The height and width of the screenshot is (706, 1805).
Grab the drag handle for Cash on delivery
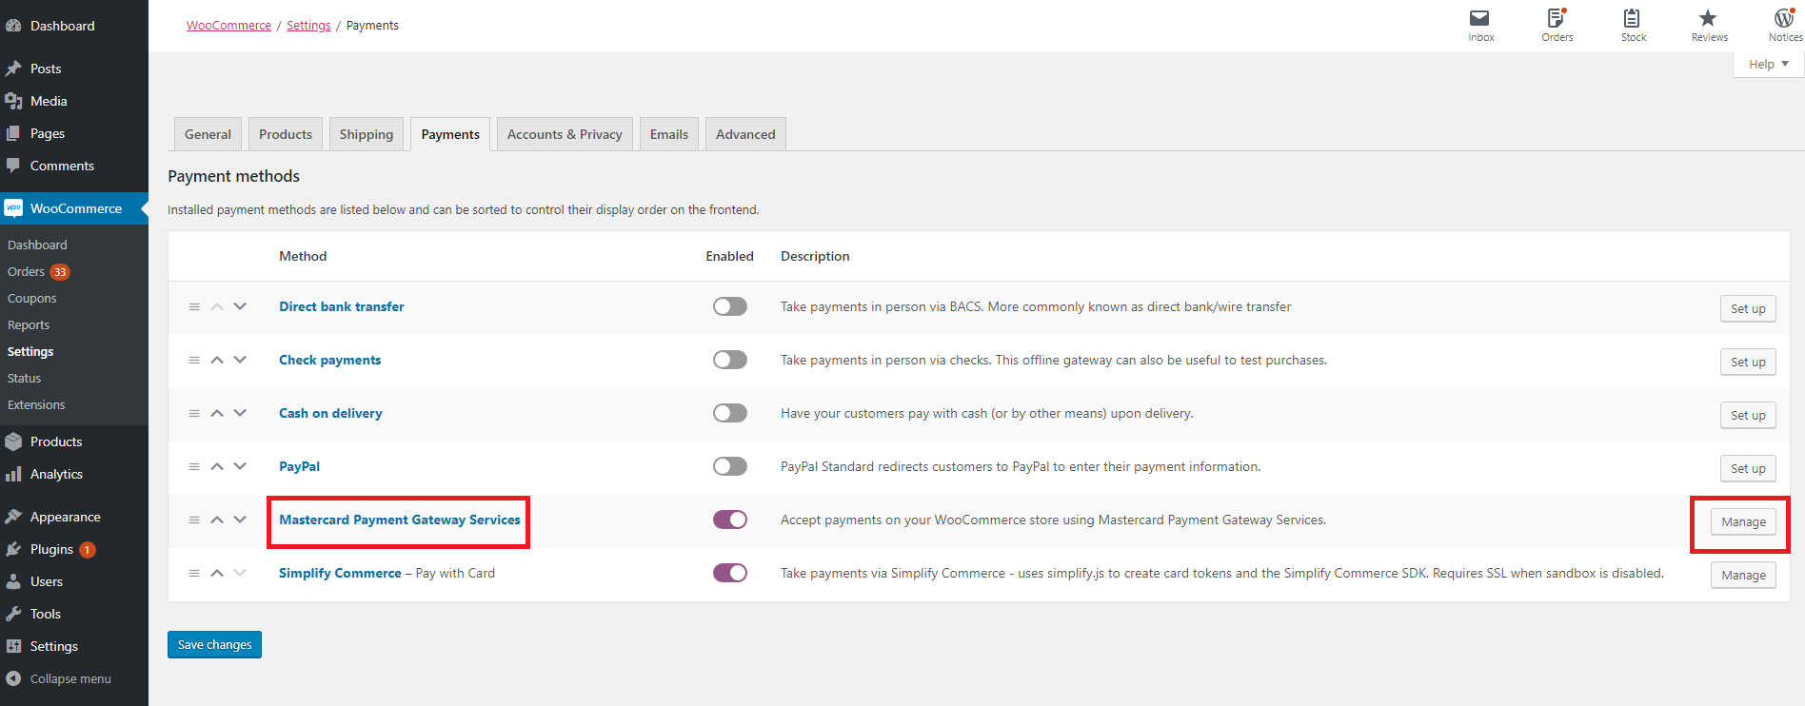[194, 413]
